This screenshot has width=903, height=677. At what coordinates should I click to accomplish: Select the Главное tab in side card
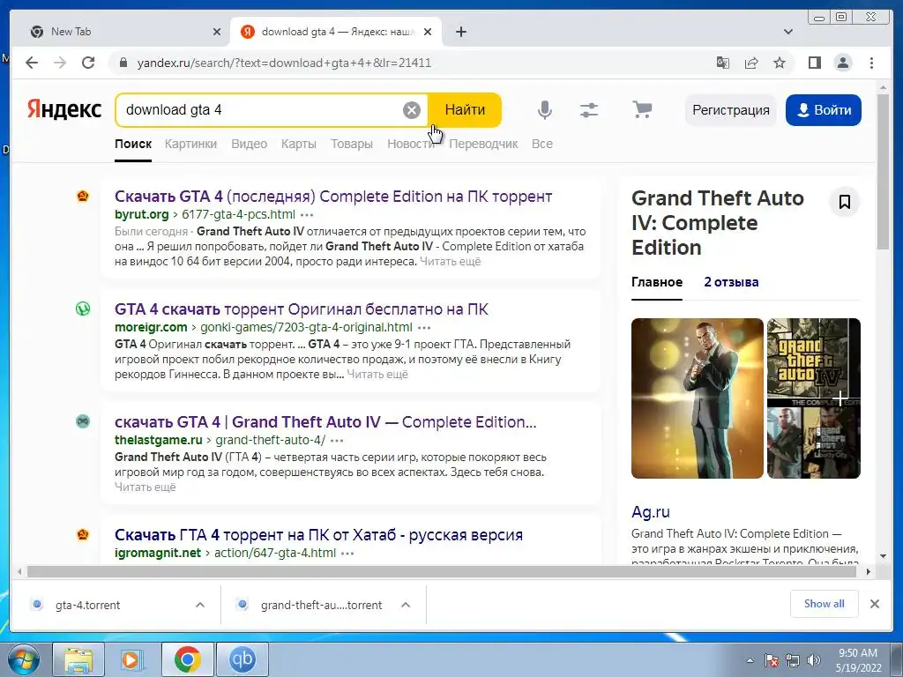coord(656,282)
